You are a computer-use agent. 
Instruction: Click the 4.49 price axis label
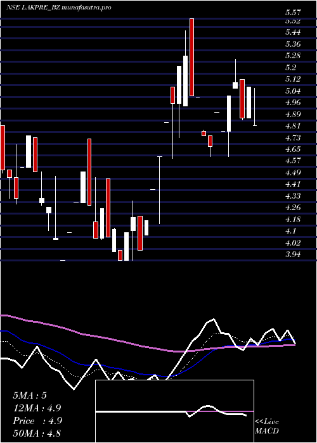(x=293, y=173)
